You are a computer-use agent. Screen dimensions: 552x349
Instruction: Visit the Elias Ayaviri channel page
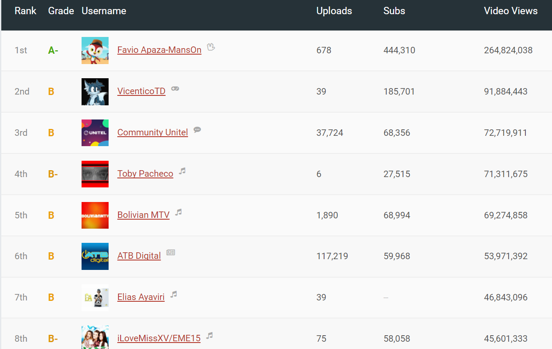coord(141,297)
